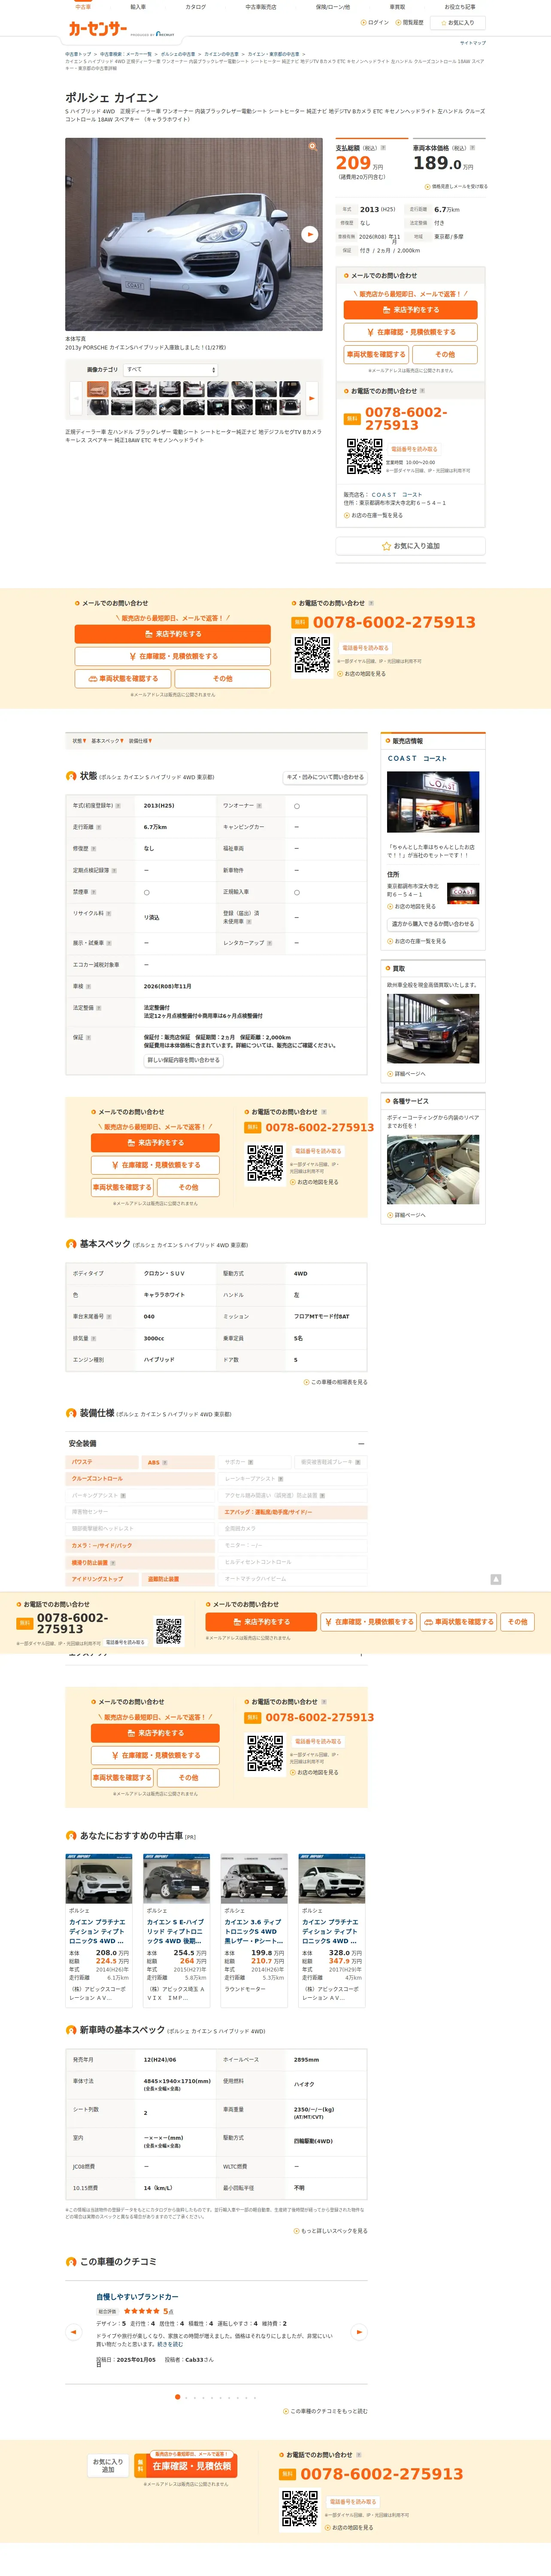
Task: Click help icon beside ワンオーナー
Action: click(259, 805)
